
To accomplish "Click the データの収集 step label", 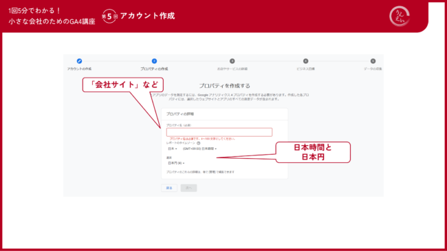I will (x=373, y=69).
